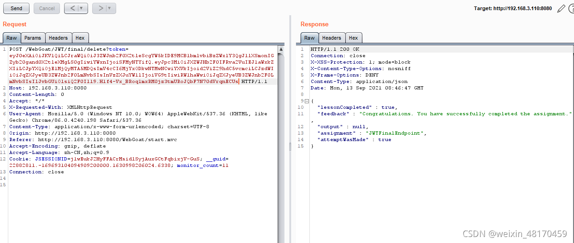Open history dropdown beside the < arrow
The width and height of the screenshot is (574, 243).
coord(83,8)
